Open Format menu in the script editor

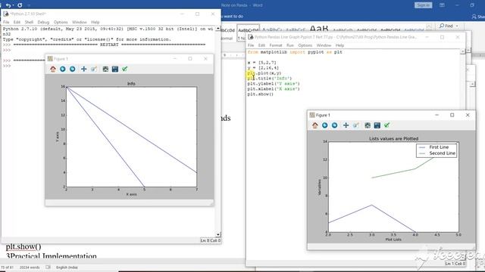click(x=276, y=45)
